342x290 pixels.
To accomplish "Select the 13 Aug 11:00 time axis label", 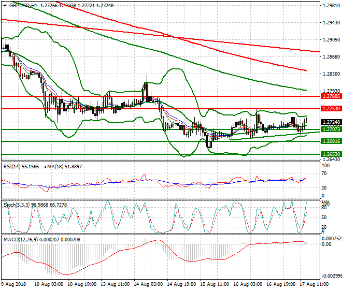I will [115, 284].
